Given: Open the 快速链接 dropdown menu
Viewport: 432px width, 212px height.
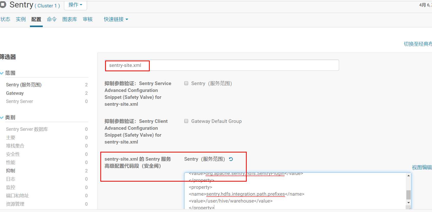Looking at the screenshot, I should click(116, 19).
